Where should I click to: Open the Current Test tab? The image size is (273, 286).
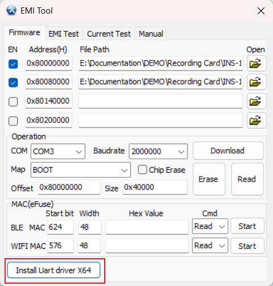tap(109, 34)
